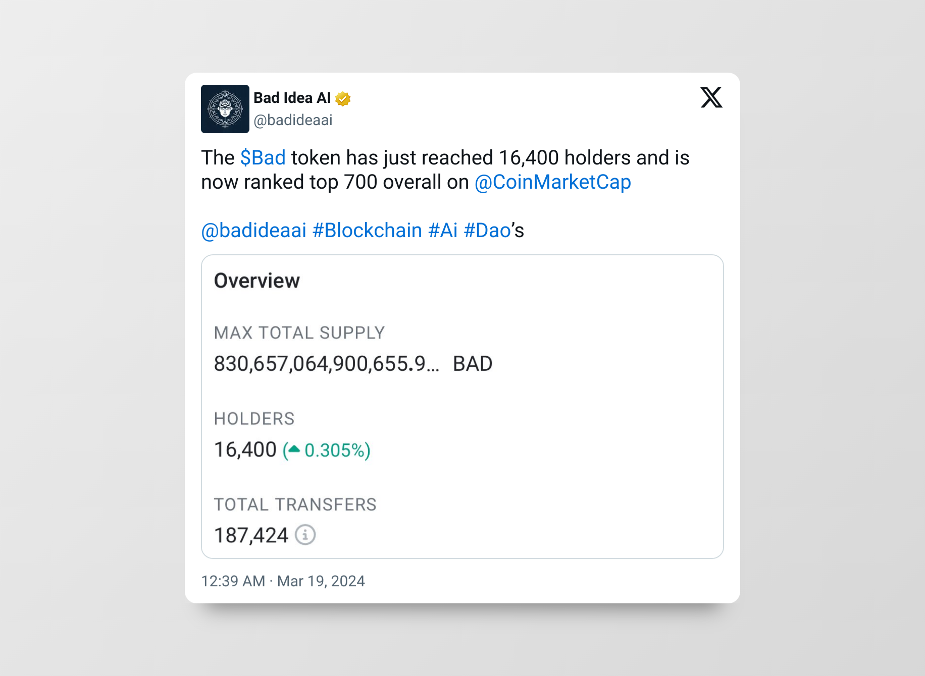Click the green holders increase arrow

294,448
